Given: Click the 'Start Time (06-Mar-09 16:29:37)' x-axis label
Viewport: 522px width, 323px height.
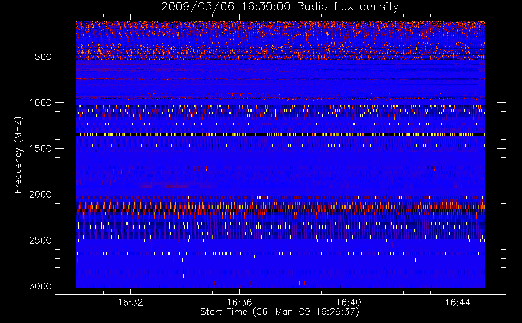Looking at the screenshot, I should [x=280, y=312].
